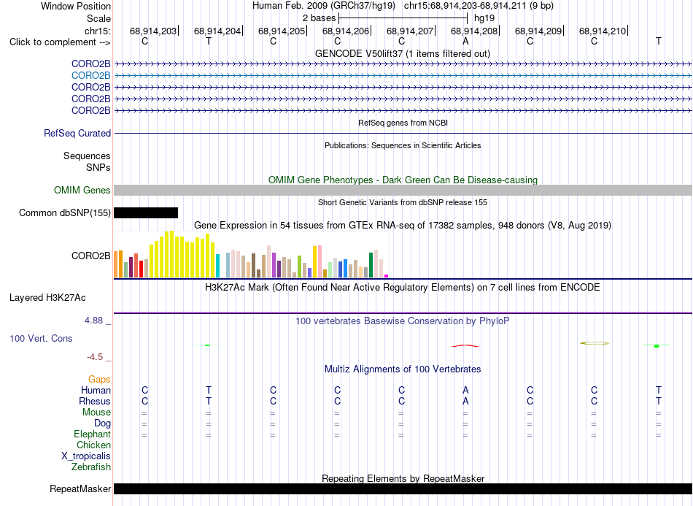Click the Dog alignment row label
Viewport: 693px width, 506px height.
coord(102,423)
